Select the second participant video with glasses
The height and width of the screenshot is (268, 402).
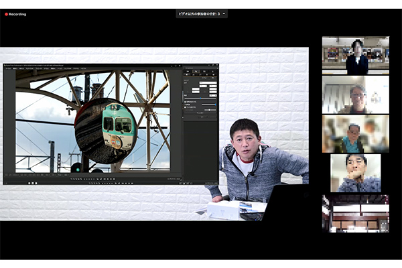(x=355, y=94)
